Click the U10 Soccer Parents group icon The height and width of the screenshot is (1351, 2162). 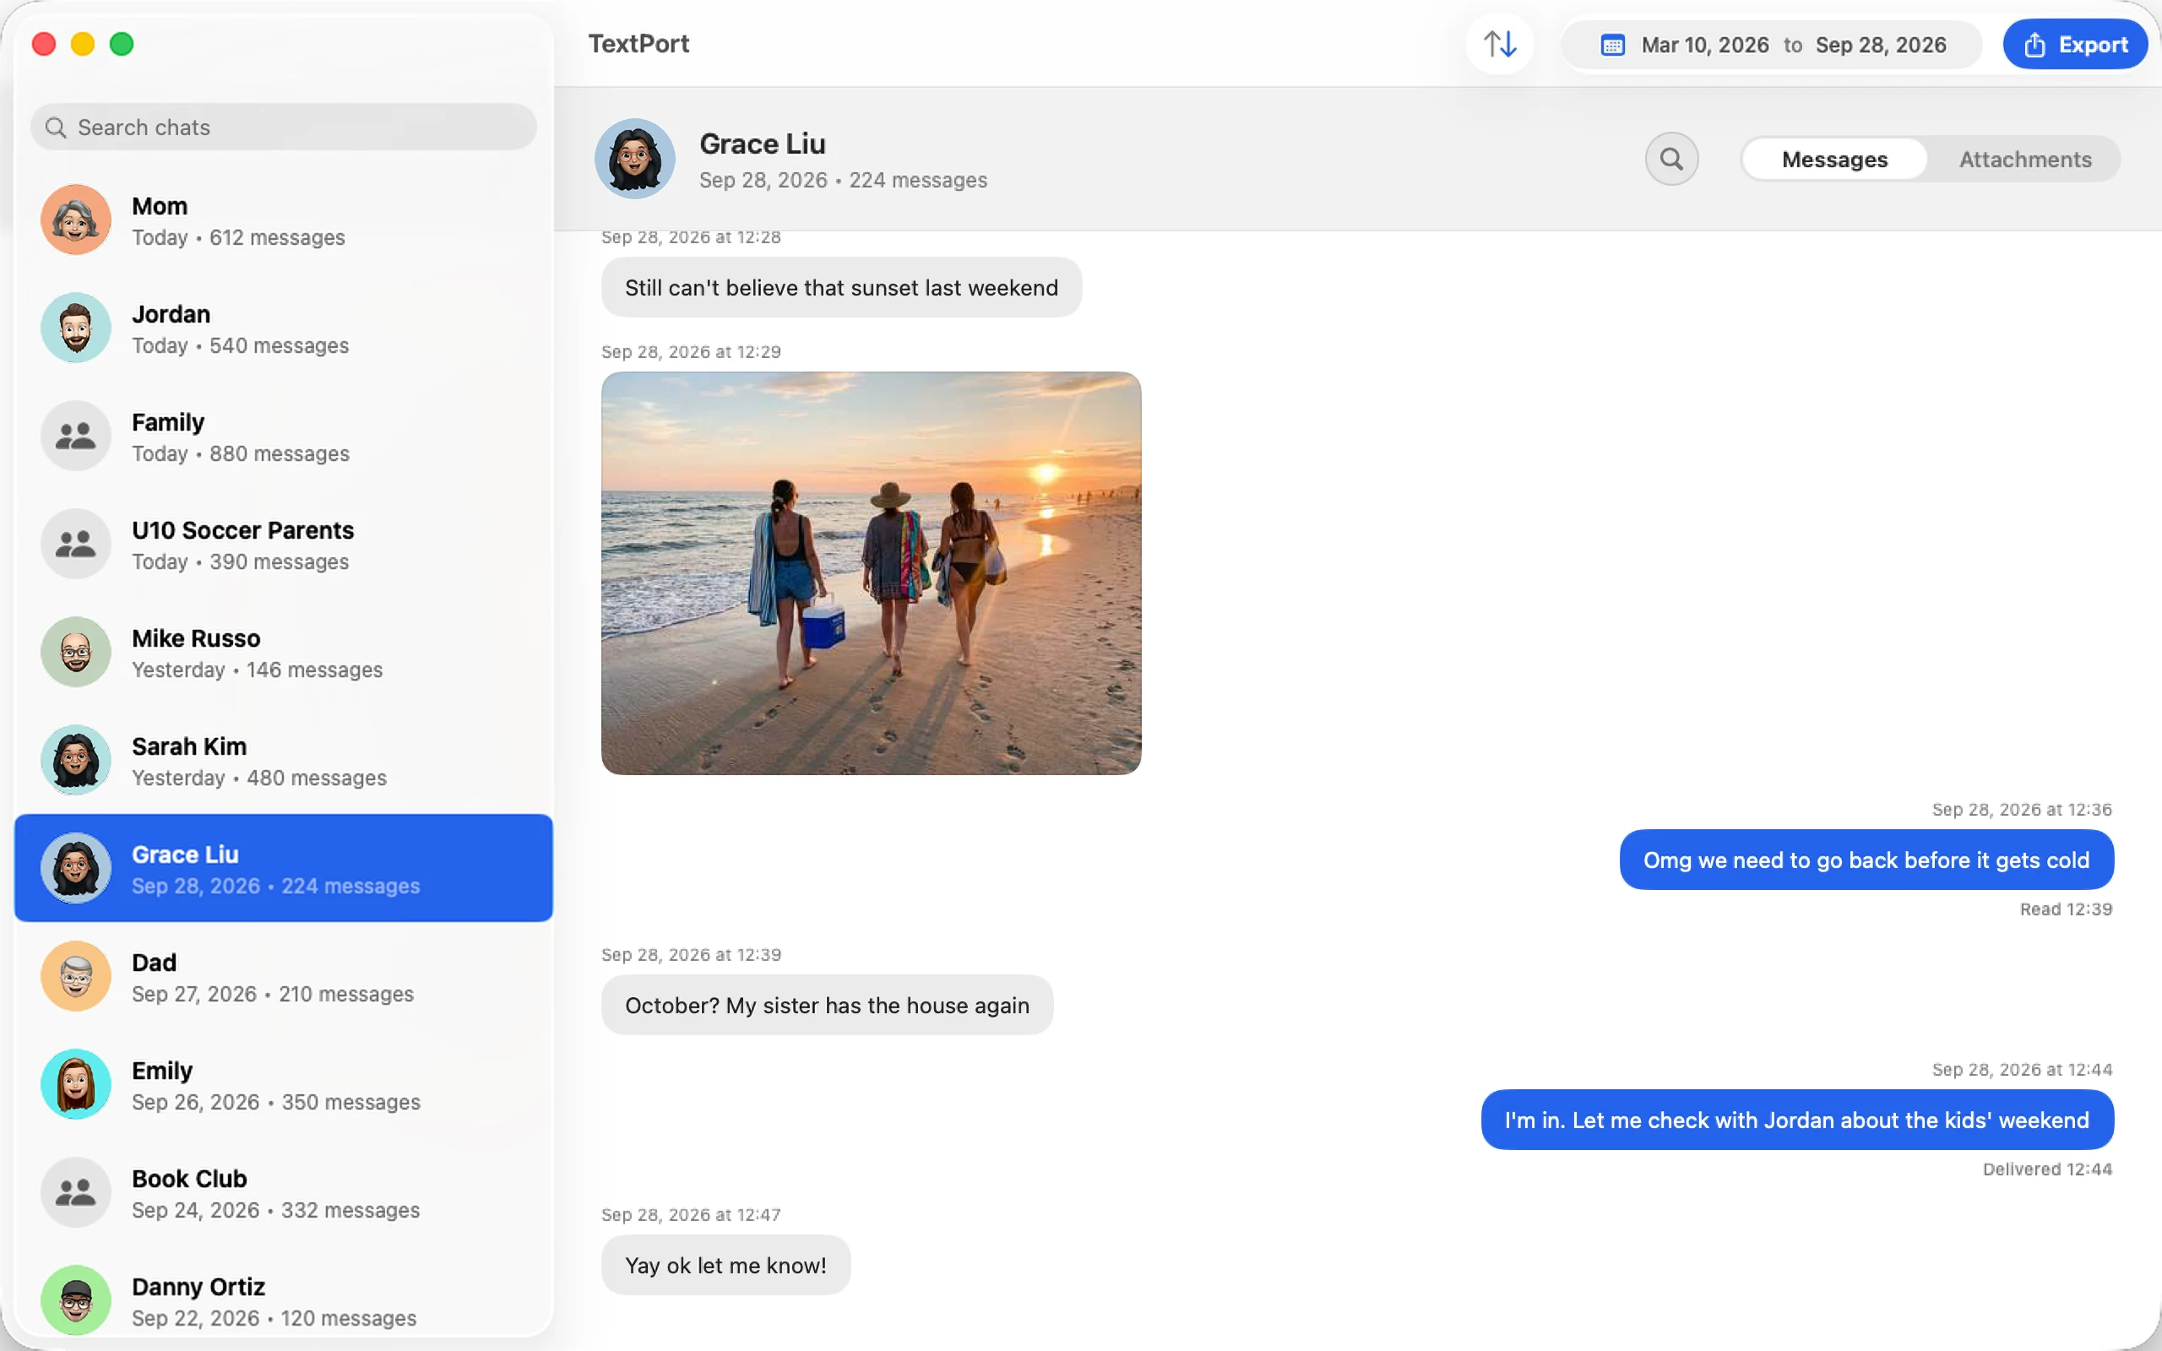[76, 544]
